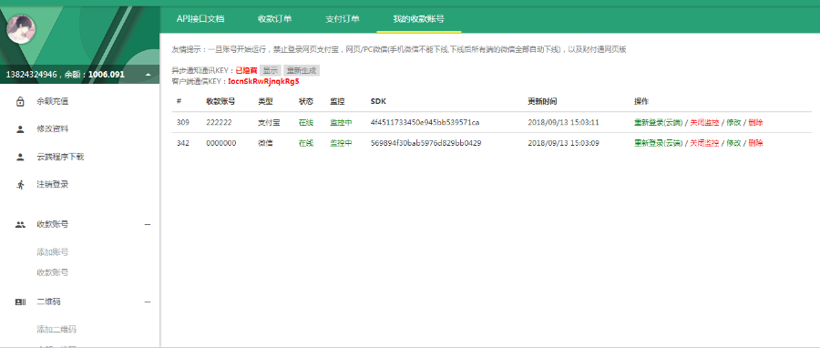Click the 显示 button for the KEY

point(271,70)
